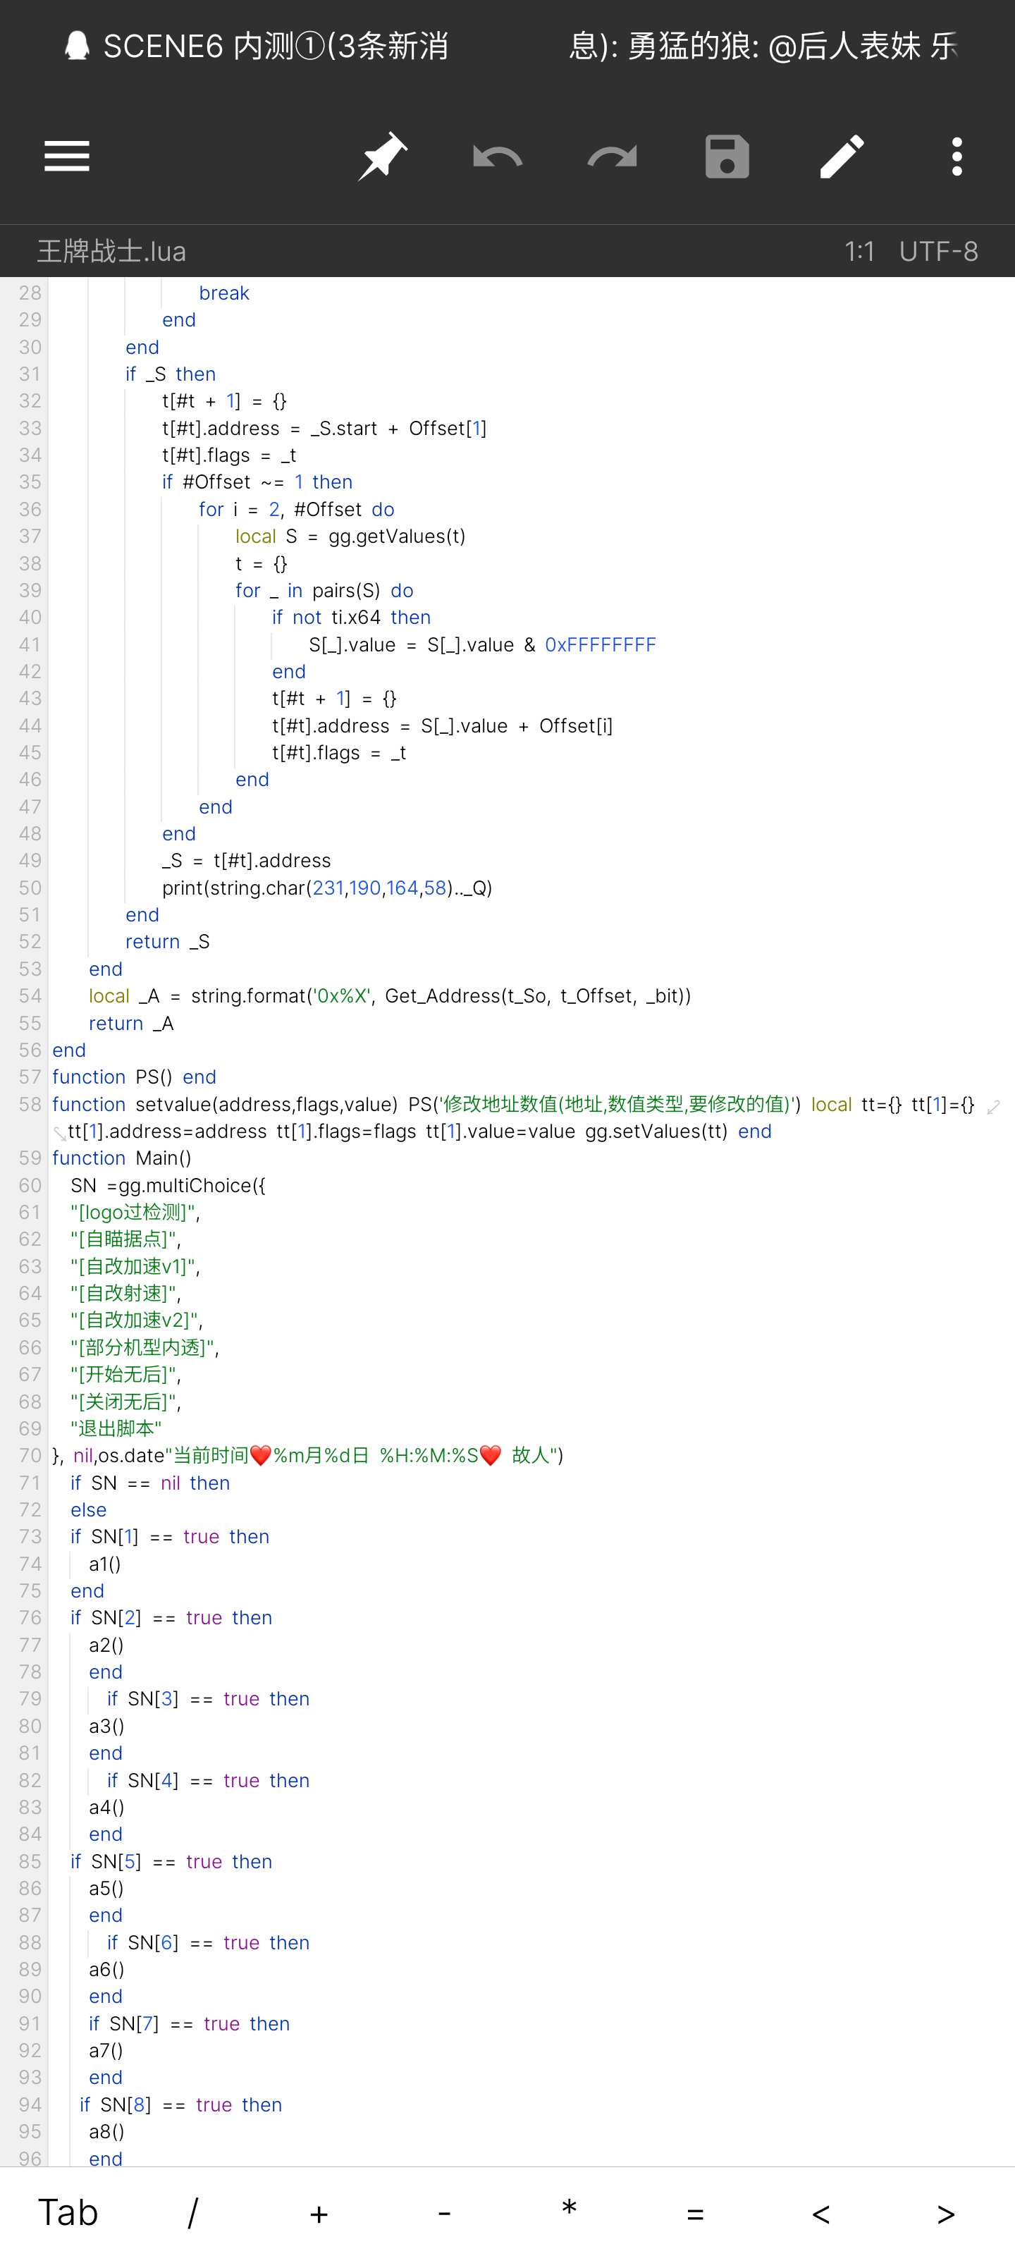Place cursor on 'function Main()' line
The image size is (1015, 2256).
[x=121, y=1158]
